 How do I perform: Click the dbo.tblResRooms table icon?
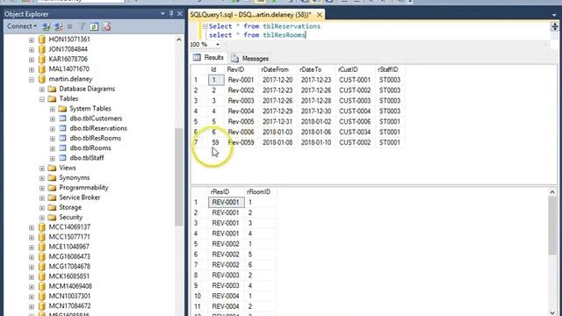62,138
